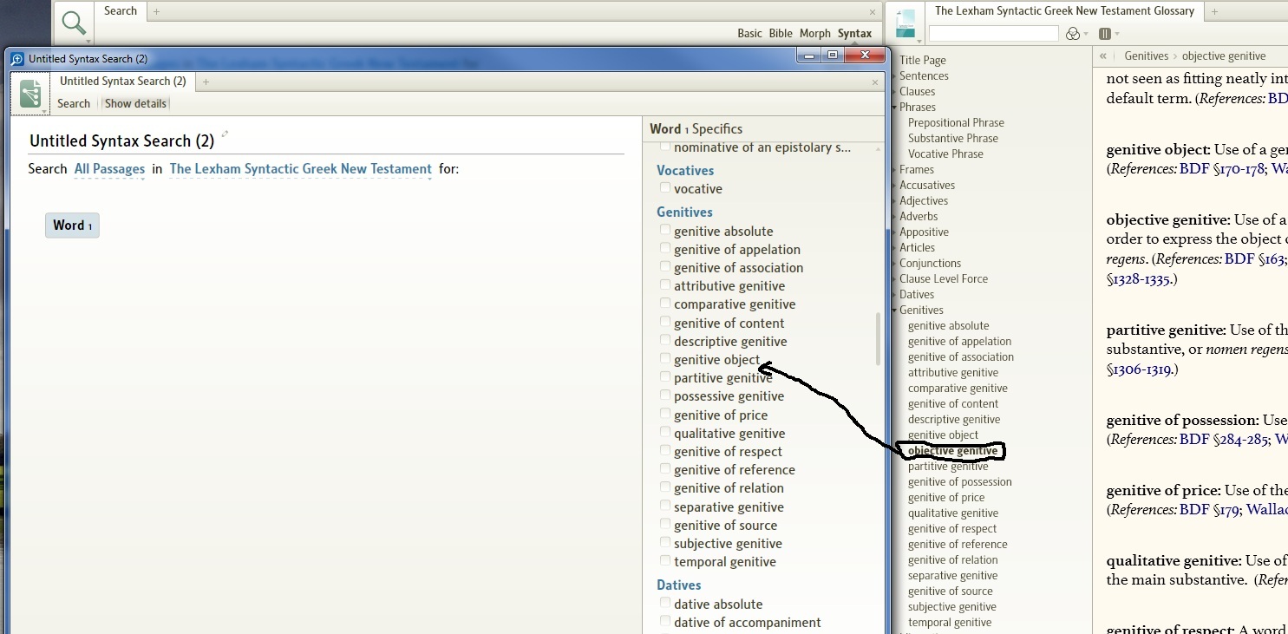1288x634 pixels.
Task: Open qualitative genitive in the Glossary contents
Action: [953, 513]
